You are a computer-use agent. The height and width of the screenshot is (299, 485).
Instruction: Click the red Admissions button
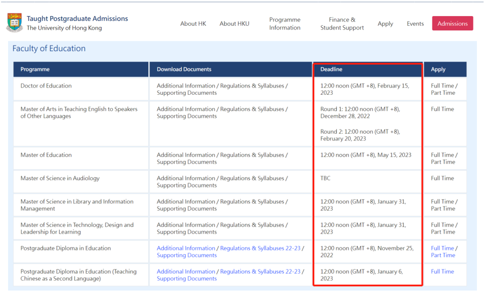pos(453,23)
